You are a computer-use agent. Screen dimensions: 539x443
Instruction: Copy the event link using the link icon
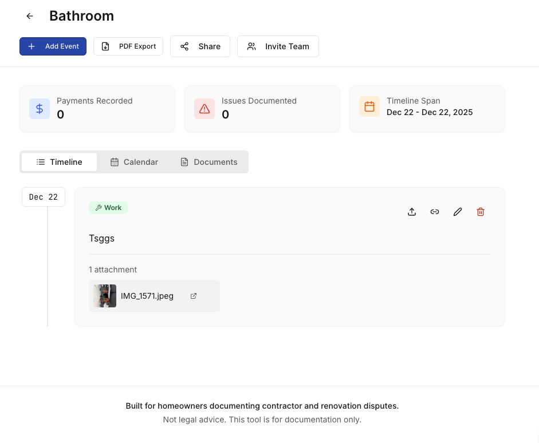[x=435, y=212]
